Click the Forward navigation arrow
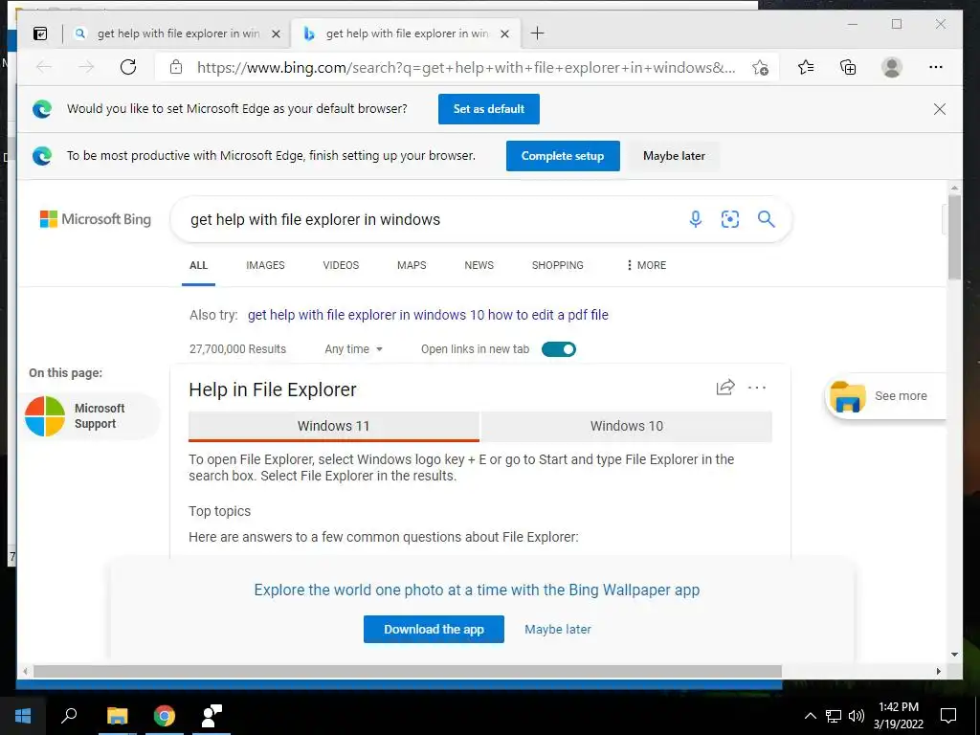980x735 pixels. pyautogui.click(x=86, y=67)
